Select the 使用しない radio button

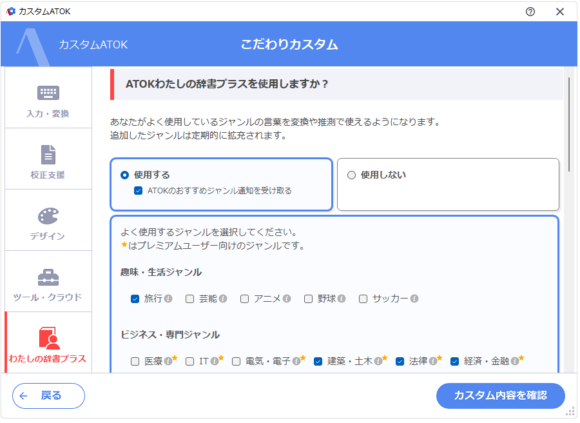click(351, 175)
